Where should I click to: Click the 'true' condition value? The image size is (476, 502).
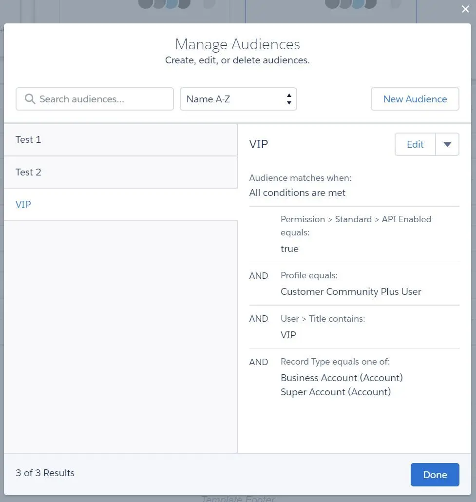289,249
